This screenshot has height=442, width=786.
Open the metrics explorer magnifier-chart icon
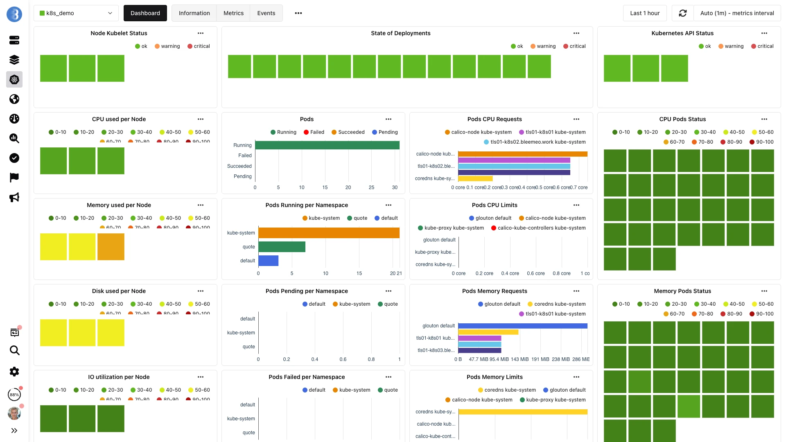[x=14, y=138]
